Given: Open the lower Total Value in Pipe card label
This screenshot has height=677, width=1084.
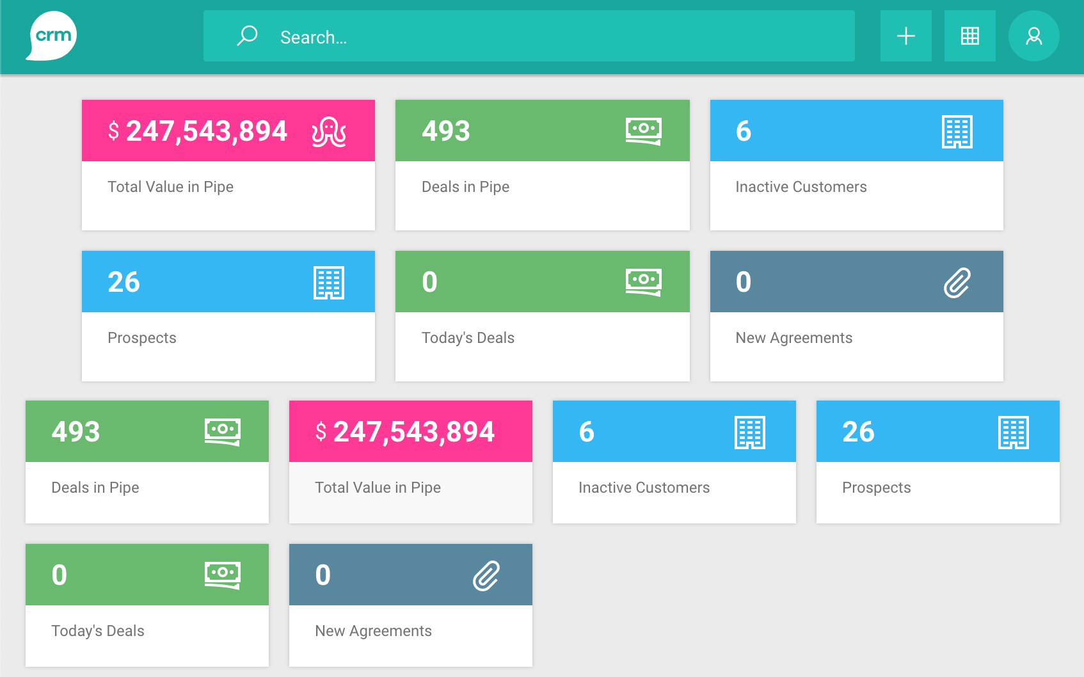Looking at the screenshot, I should pos(378,488).
